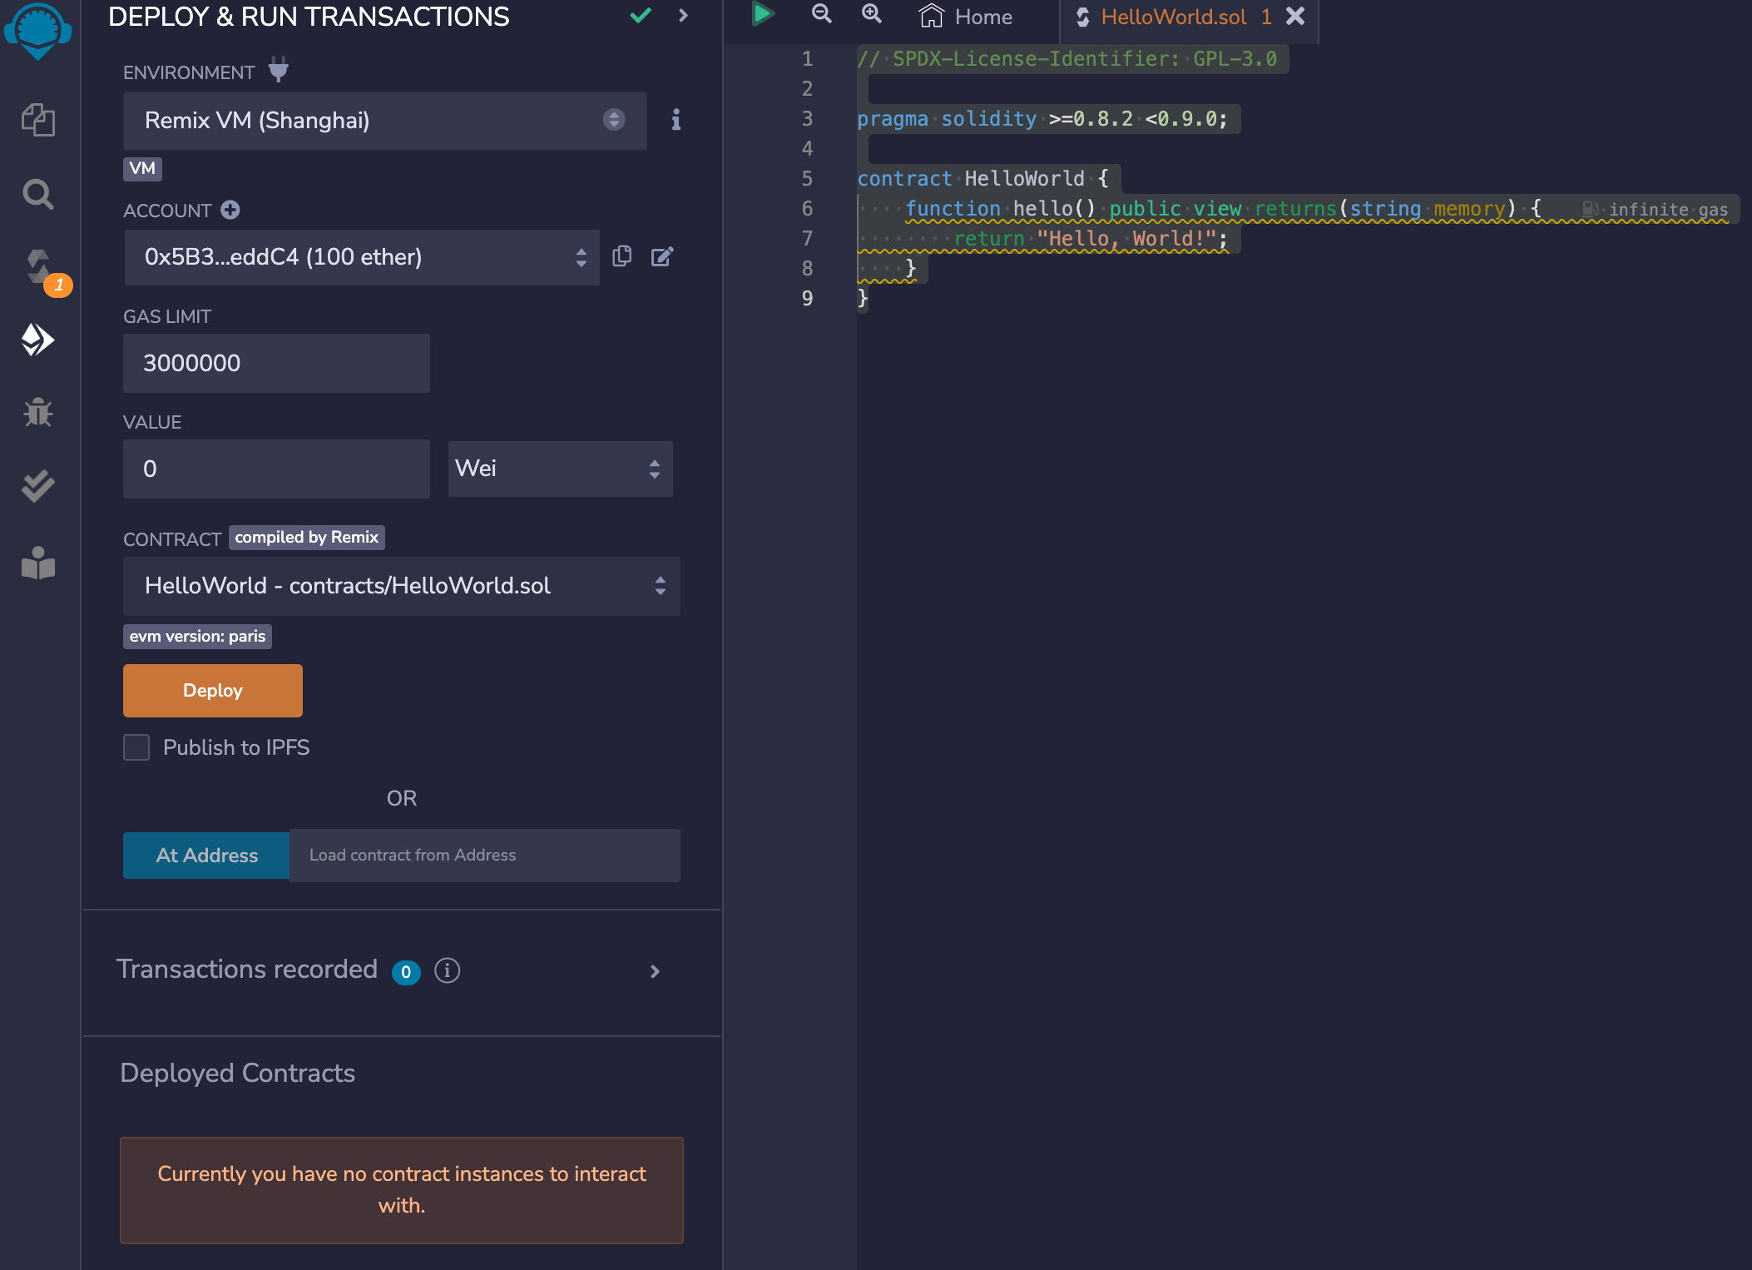
Task: Open the Debugger bug icon
Action: (x=38, y=412)
